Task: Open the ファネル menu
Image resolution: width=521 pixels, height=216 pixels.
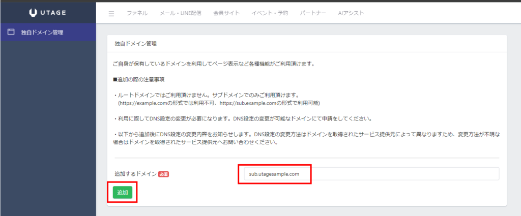Action: click(137, 13)
